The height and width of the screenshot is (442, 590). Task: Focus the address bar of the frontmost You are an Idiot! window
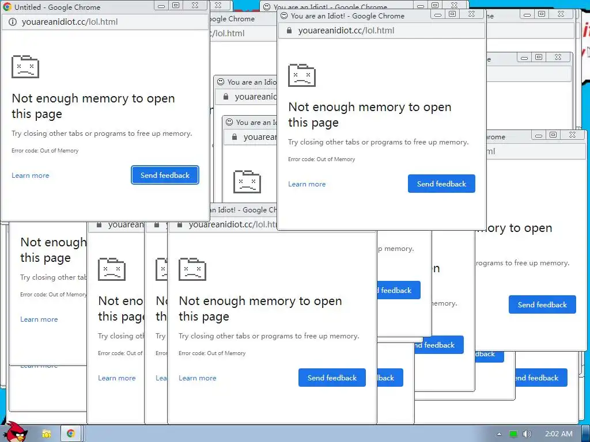click(x=381, y=31)
